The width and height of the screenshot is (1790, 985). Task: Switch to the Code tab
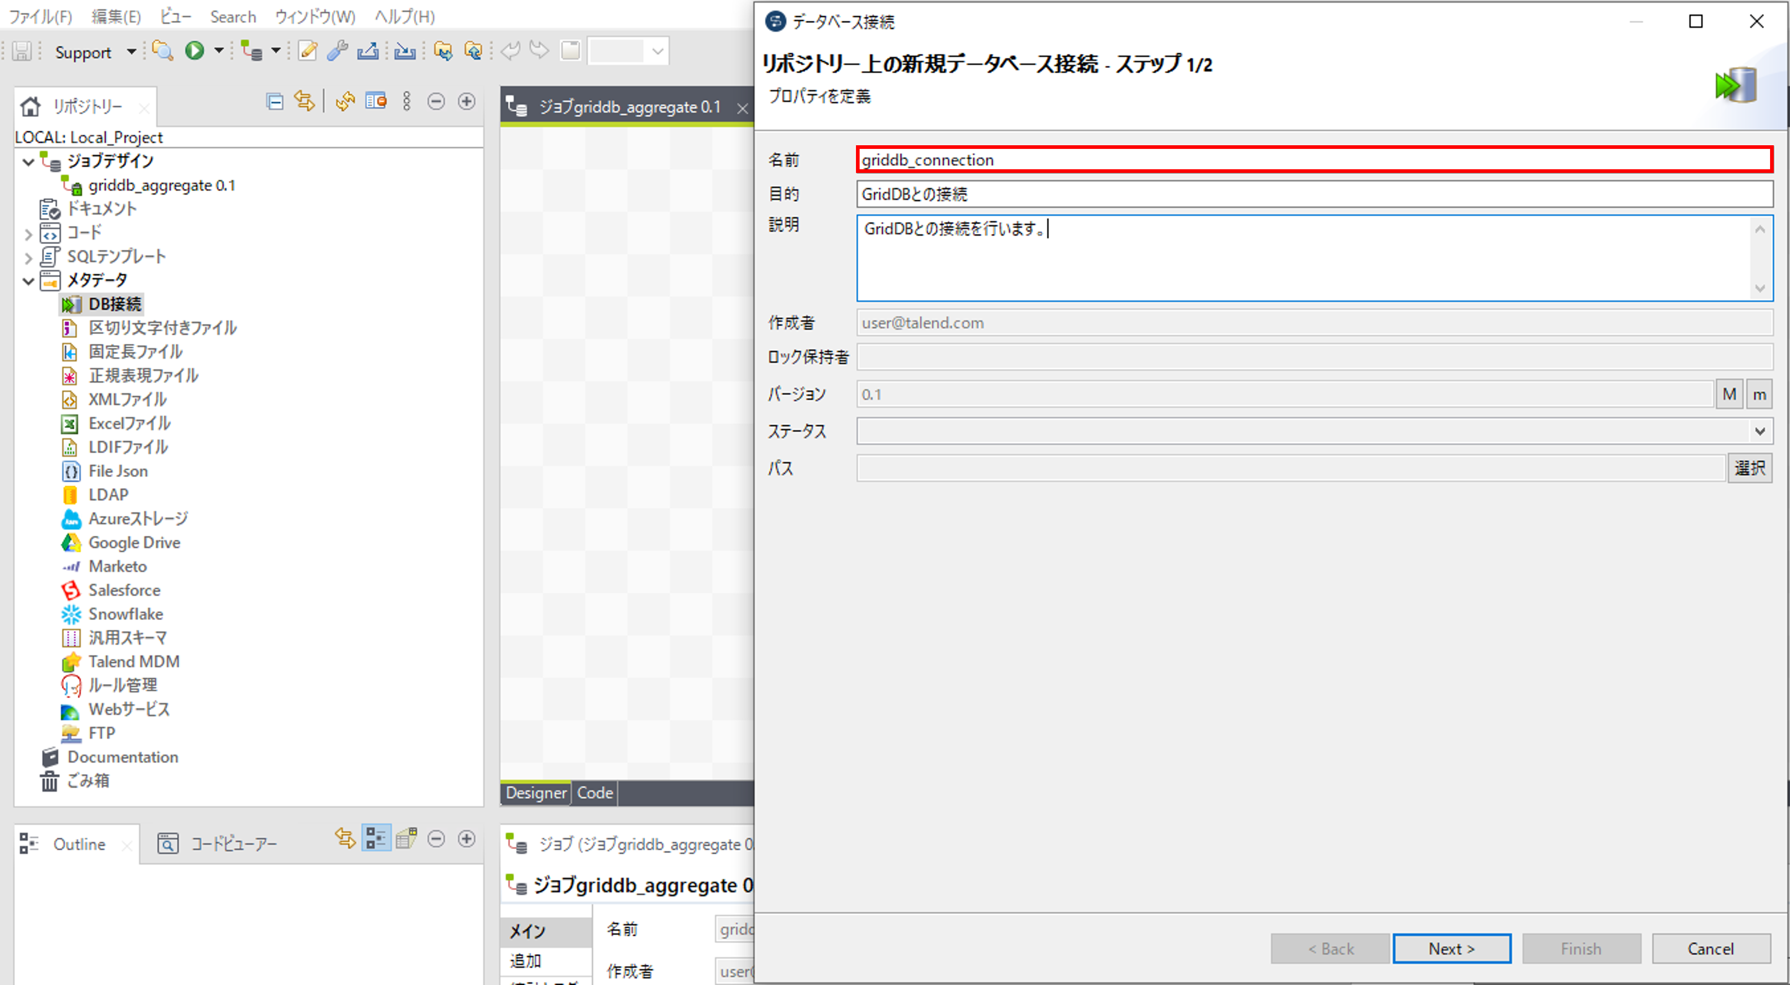click(x=595, y=793)
